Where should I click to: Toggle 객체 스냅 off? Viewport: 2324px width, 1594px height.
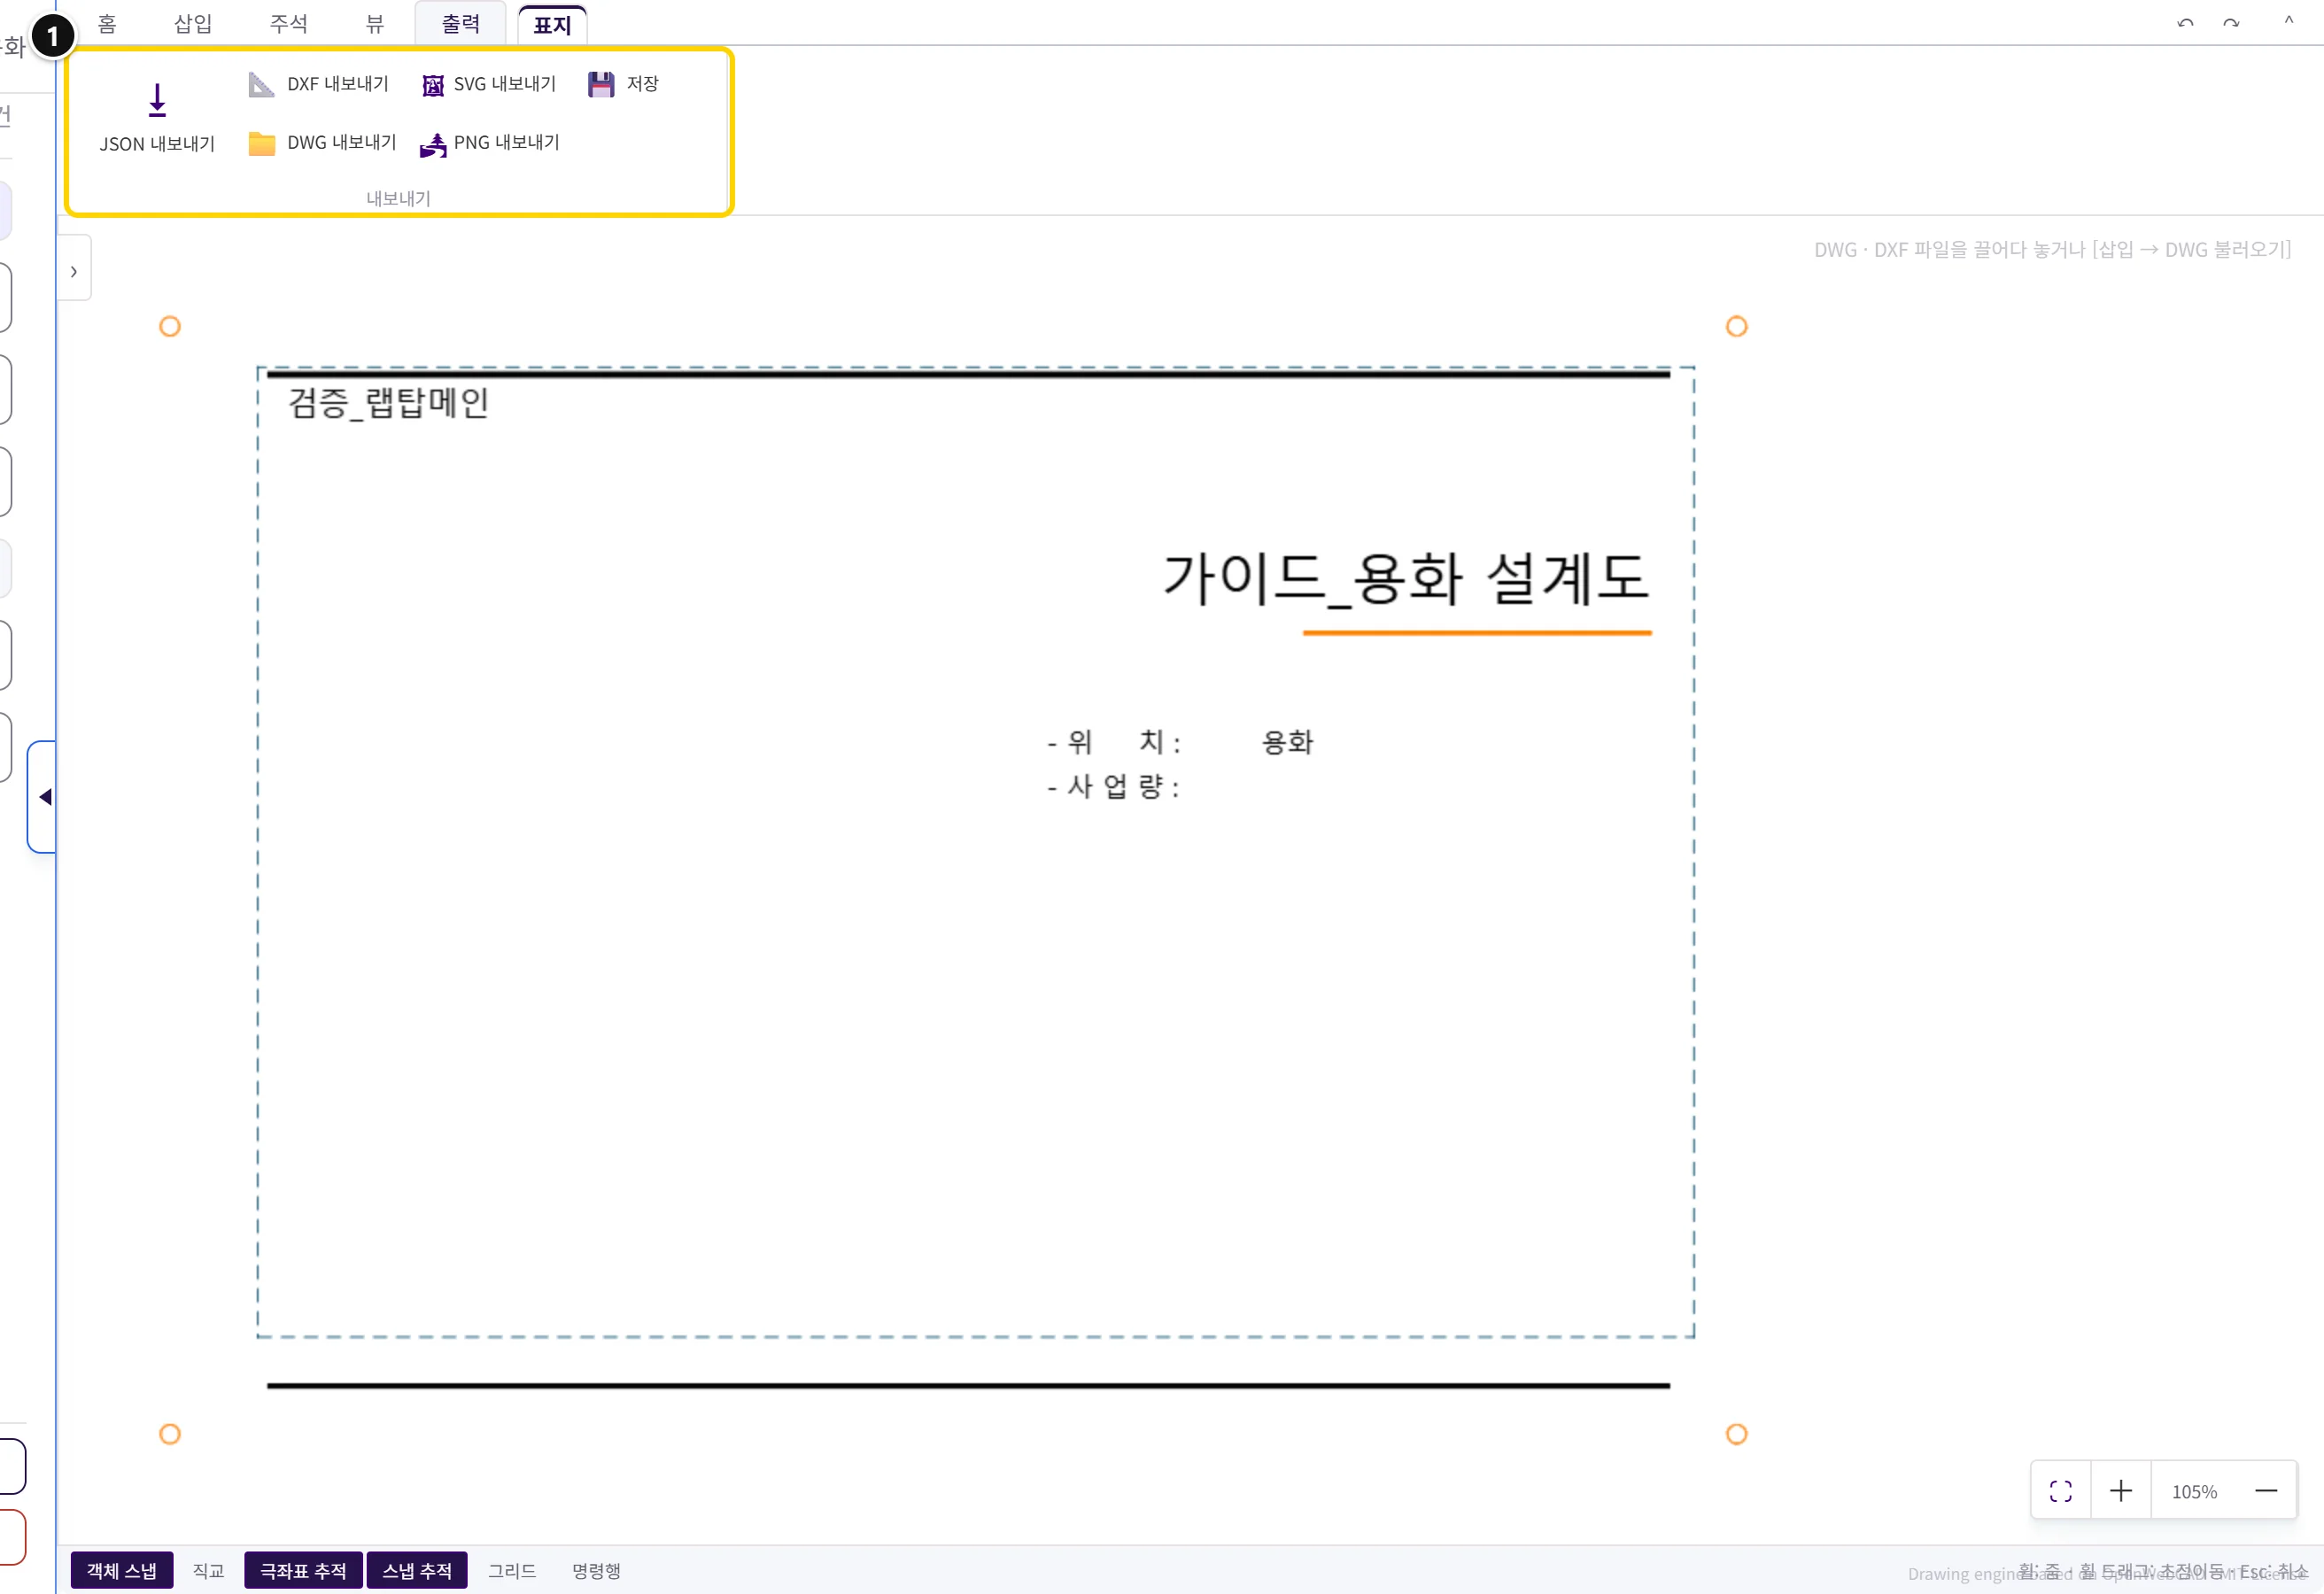[x=122, y=1569]
